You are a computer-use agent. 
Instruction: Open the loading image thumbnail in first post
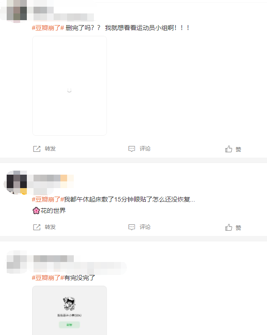point(69,86)
